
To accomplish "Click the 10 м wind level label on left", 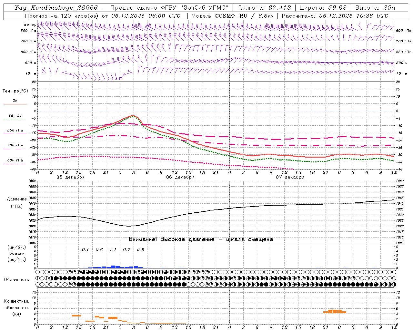I will tap(31, 73).
